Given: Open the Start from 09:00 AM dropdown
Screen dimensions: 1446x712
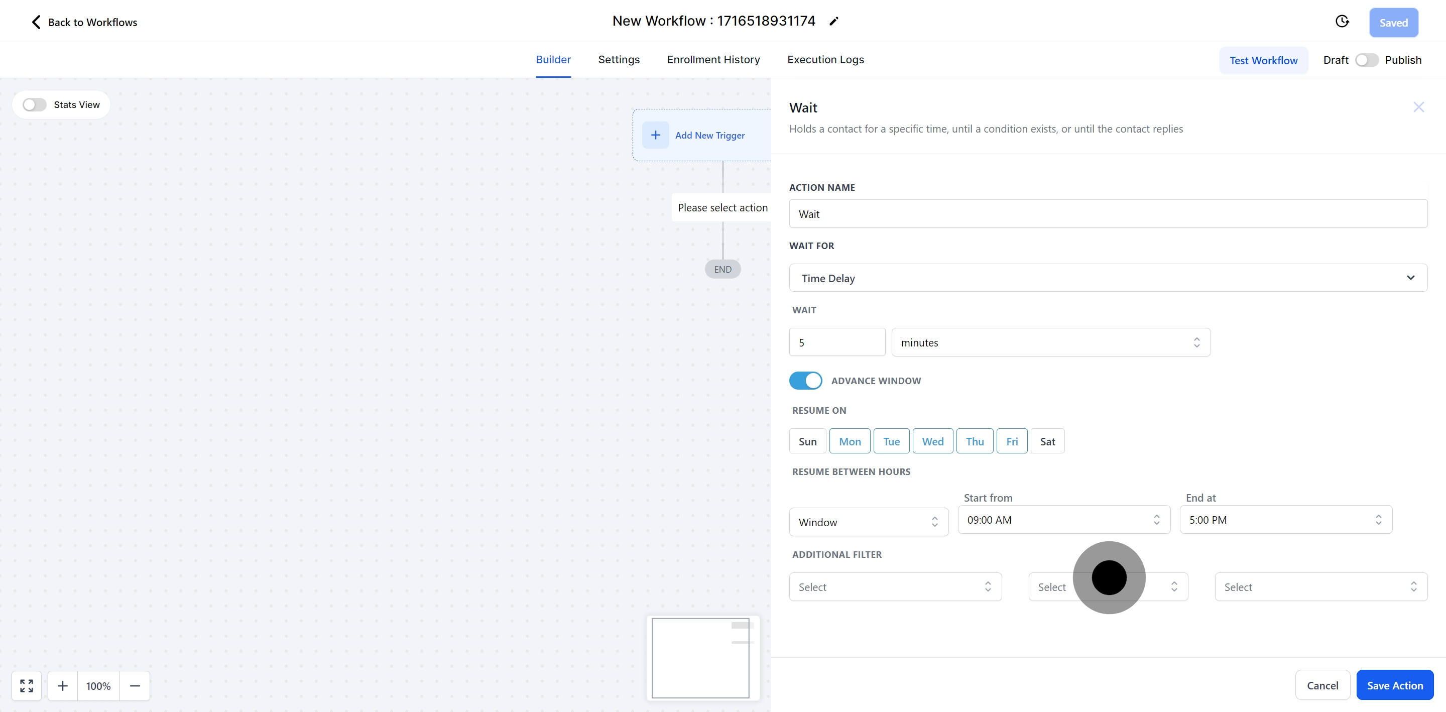Looking at the screenshot, I should click(x=1063, y=520).
